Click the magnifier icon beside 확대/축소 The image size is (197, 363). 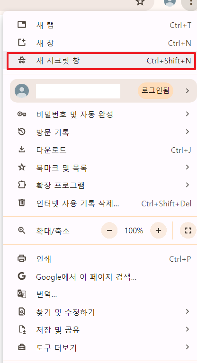point(22,230)
